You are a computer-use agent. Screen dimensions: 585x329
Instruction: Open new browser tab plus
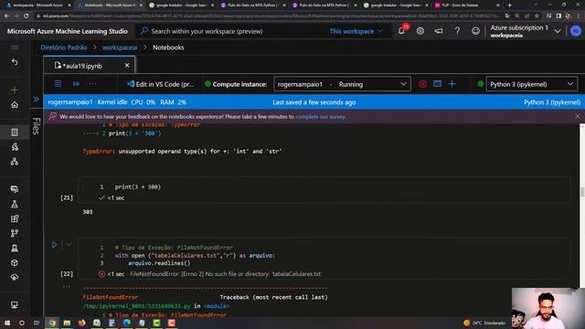510,5
